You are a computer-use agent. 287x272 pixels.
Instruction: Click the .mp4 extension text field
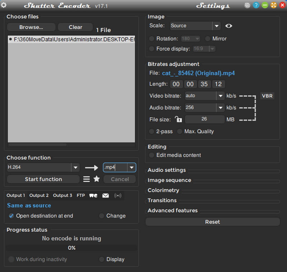point(115,167)
